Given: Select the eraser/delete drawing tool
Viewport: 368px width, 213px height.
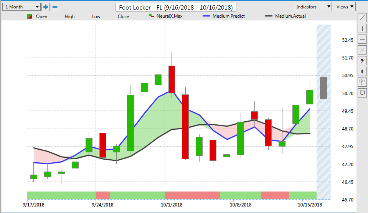Looking at the screenshot, I should (x=362, y=61).
